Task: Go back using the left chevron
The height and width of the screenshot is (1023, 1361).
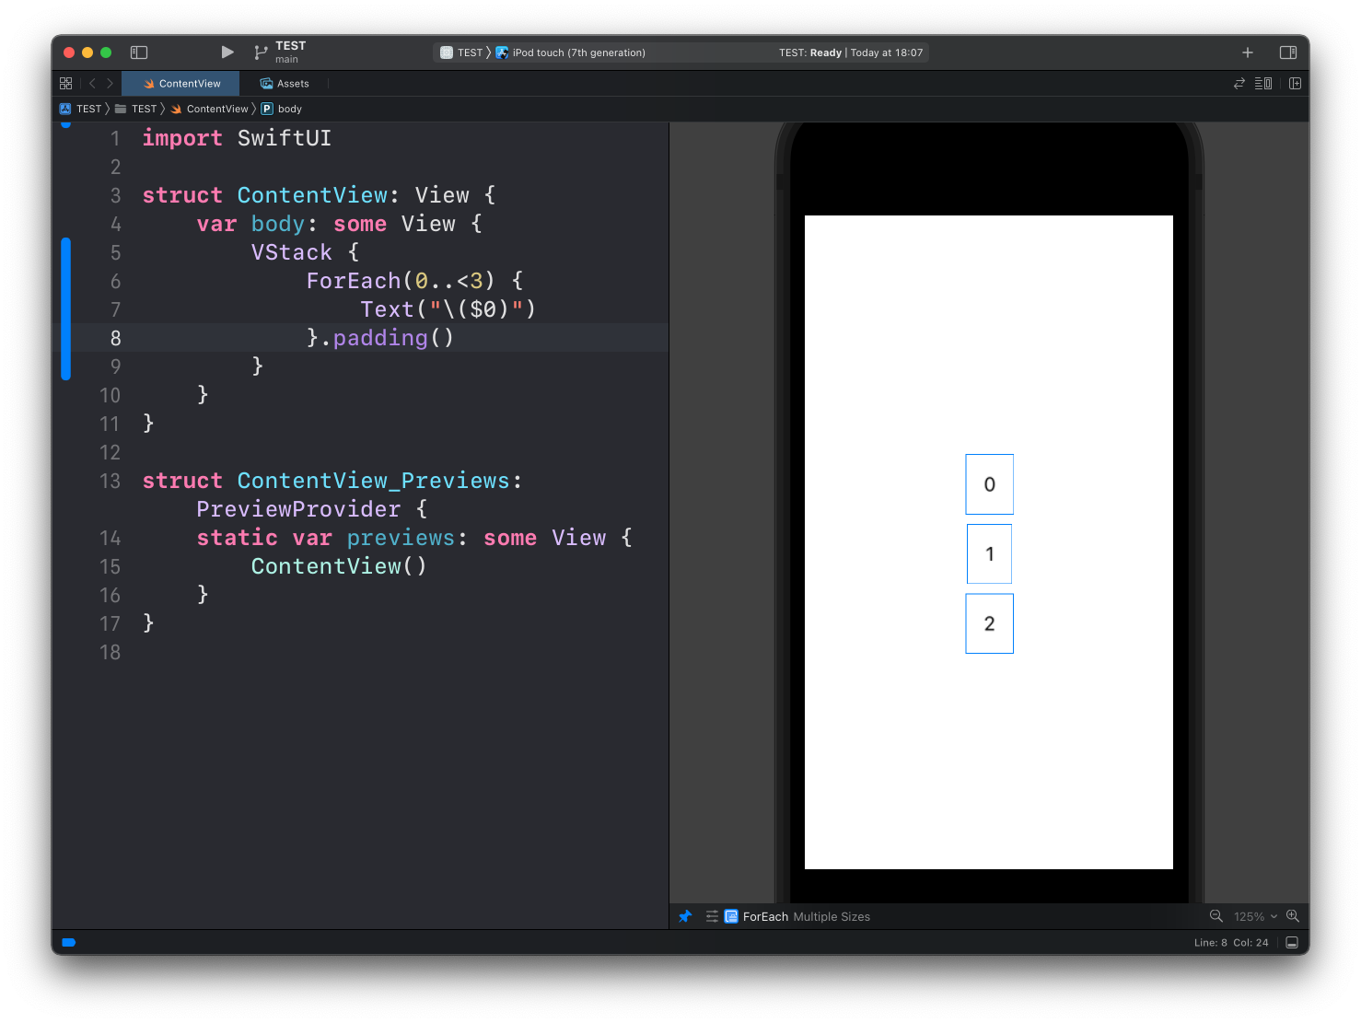Action: click(92, 84)
